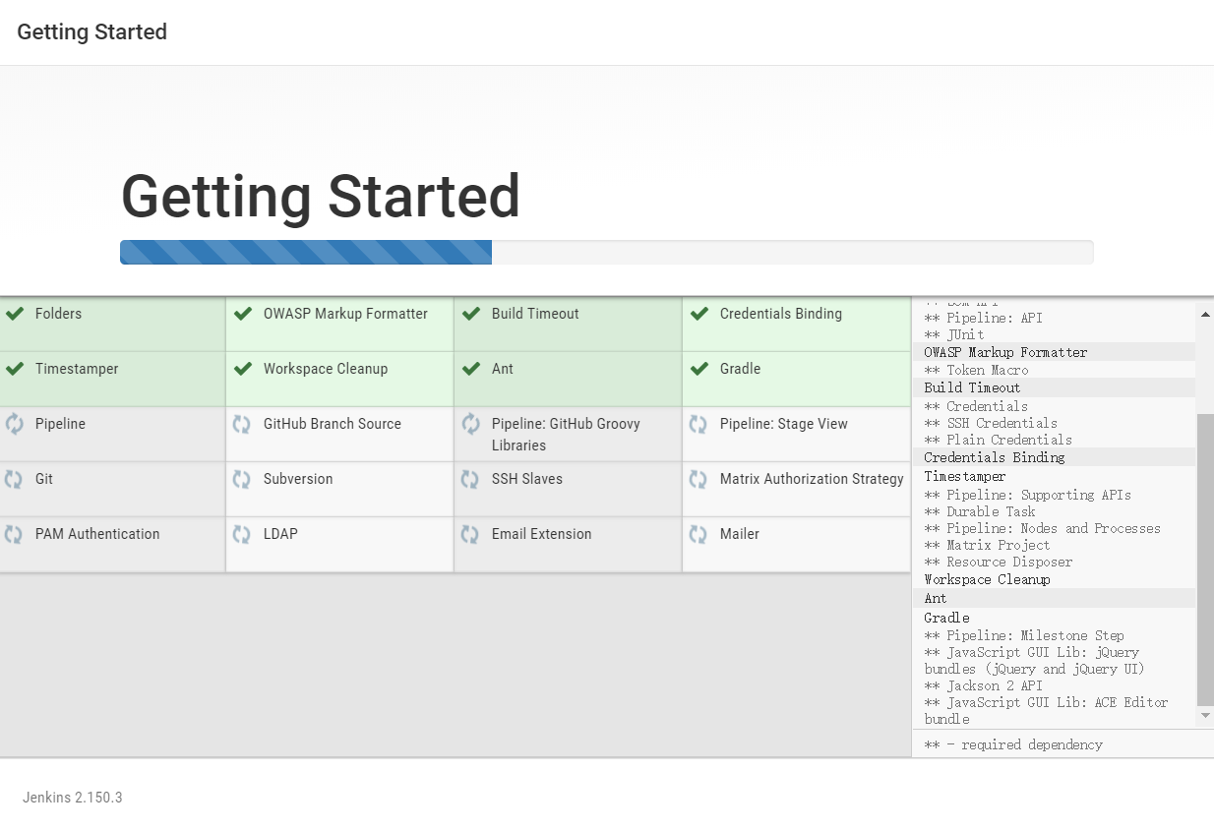
Task: Click the spinner icon beside PAM Authentication
Action: pyautogui.click(x=14, y=534)
